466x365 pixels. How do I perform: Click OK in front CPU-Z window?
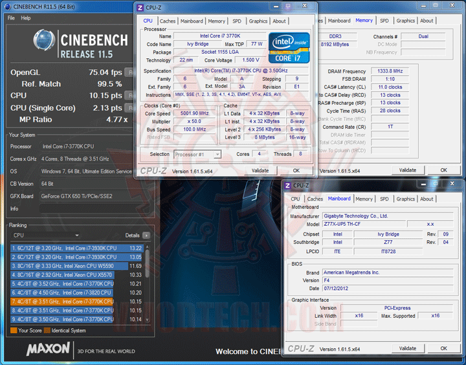click(296, 171)
